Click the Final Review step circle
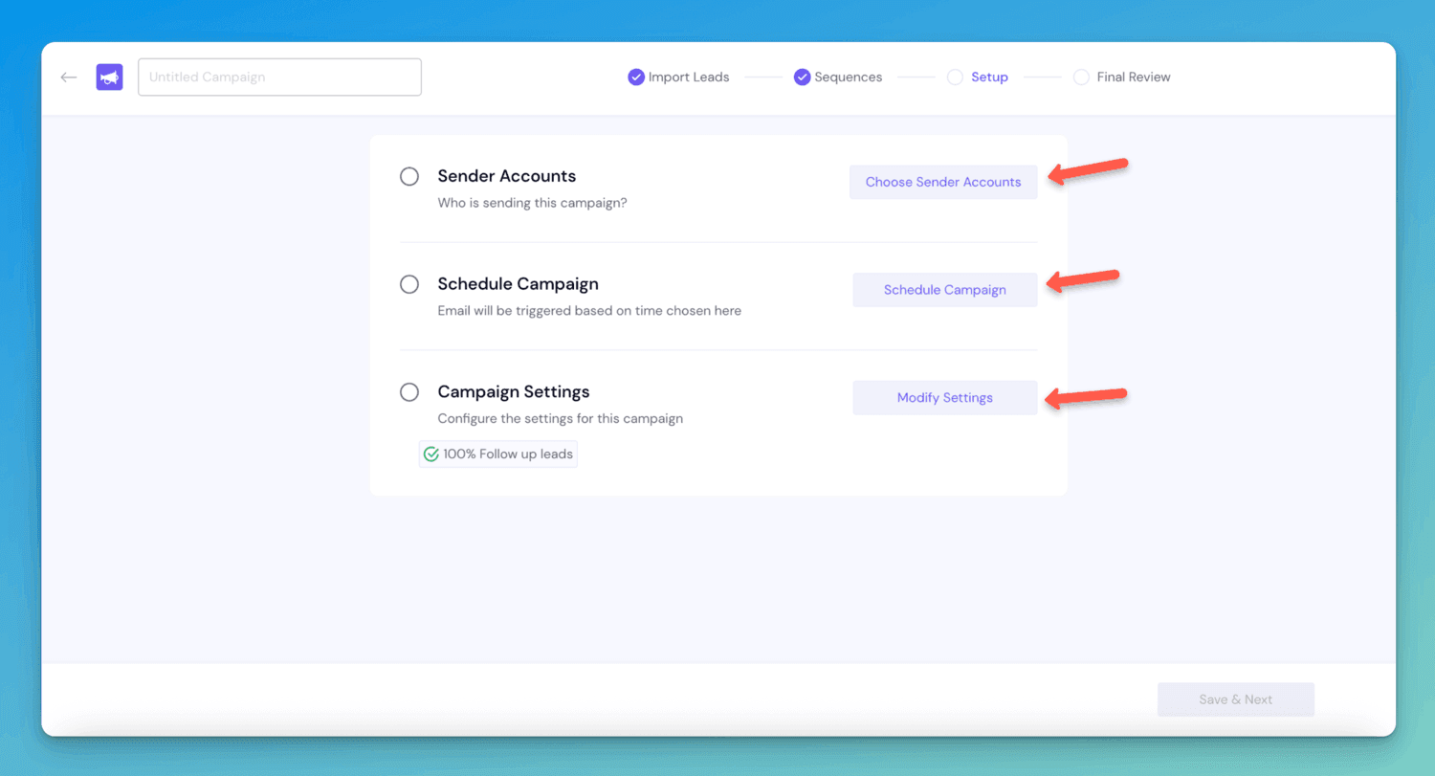The width and height of the screenshot is (1435, 776). 1081,77
